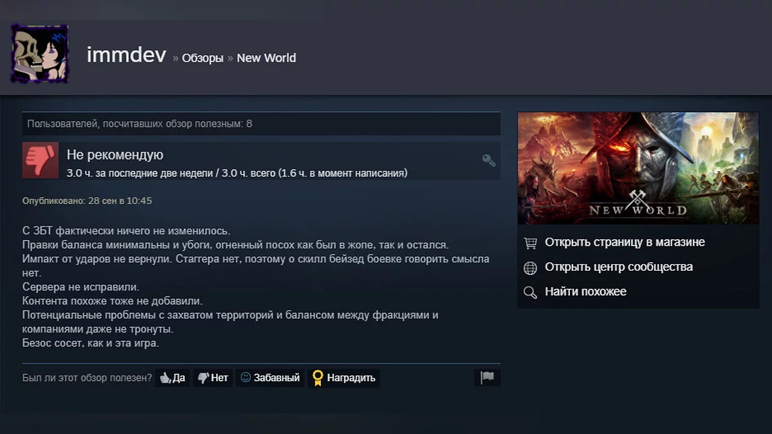
Task: Click Найти похожее link
Action: tap(585, 291)
